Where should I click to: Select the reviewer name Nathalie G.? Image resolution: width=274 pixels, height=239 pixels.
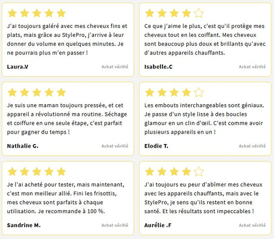pyautogui.click(x=23, y=146)
